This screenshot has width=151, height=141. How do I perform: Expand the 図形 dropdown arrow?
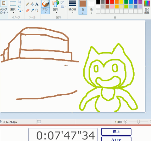pyautogui.click(x=56, y=13)
